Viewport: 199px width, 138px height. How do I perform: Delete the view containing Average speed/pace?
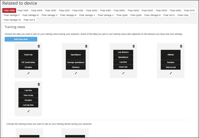tap(86, 46)
